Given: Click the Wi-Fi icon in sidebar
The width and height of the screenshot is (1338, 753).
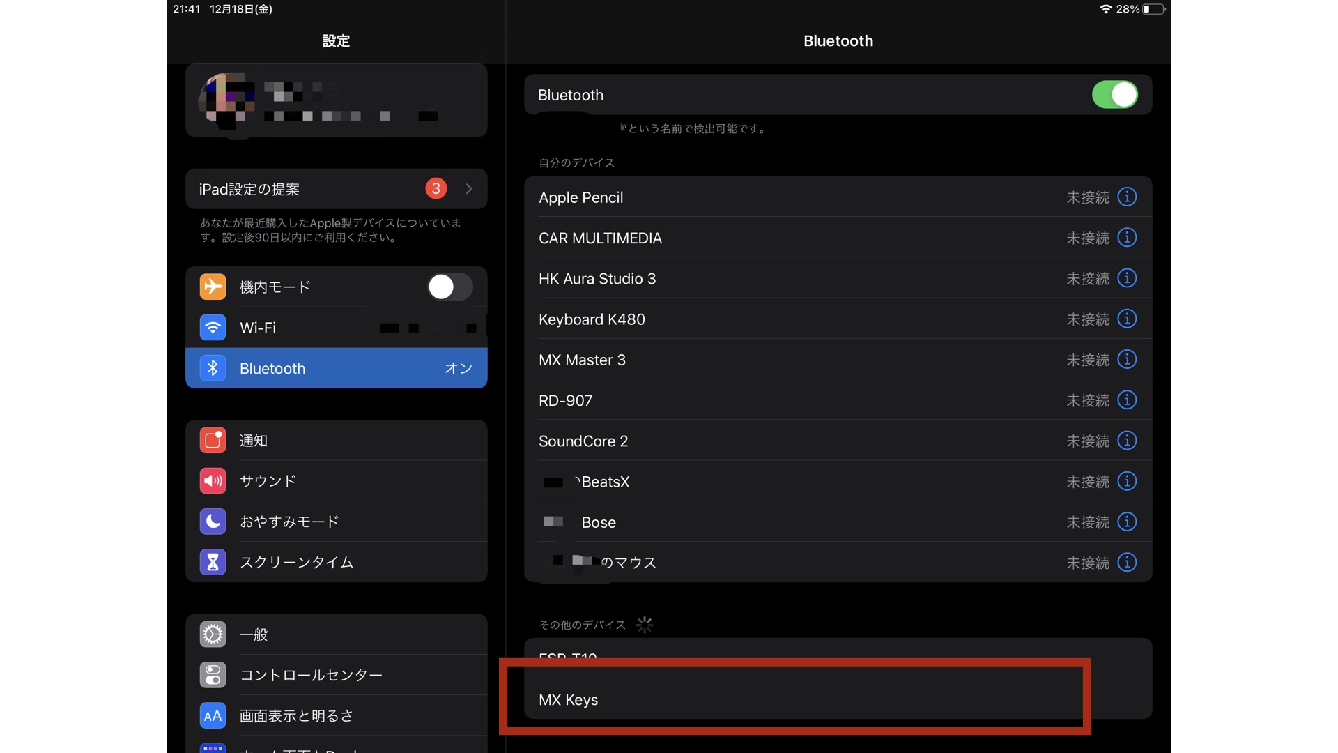Looking at the screenshot, I should pyautogui.click(x=213, y=327).
